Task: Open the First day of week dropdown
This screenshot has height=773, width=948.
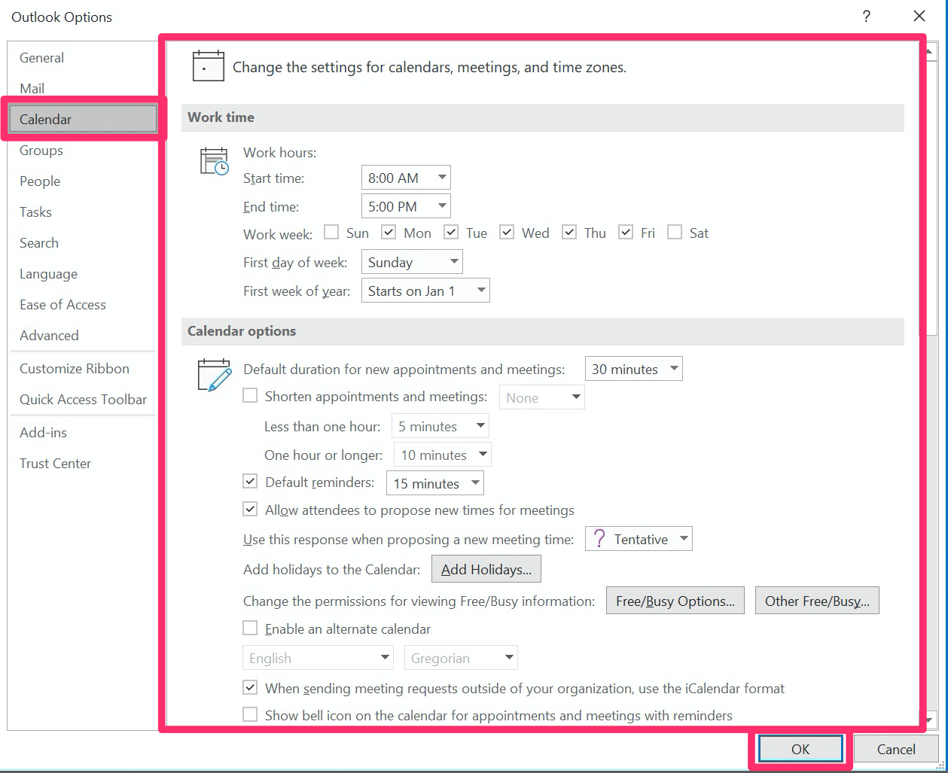Action: (x=412, y=262)
